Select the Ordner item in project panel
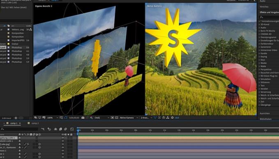279x159 pixels. (x=15, y=44)
